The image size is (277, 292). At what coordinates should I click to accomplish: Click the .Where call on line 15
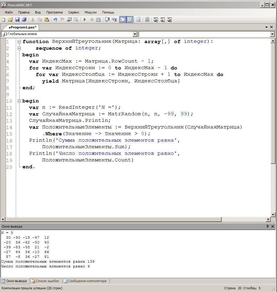(52, 134)
